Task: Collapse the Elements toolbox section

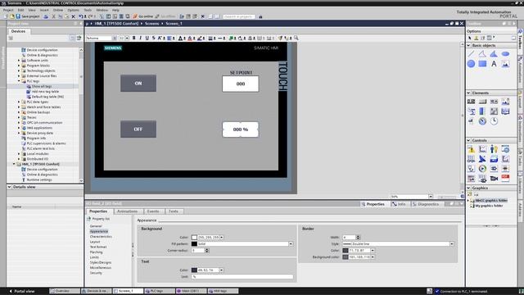Action: click(x=468, y=93)
